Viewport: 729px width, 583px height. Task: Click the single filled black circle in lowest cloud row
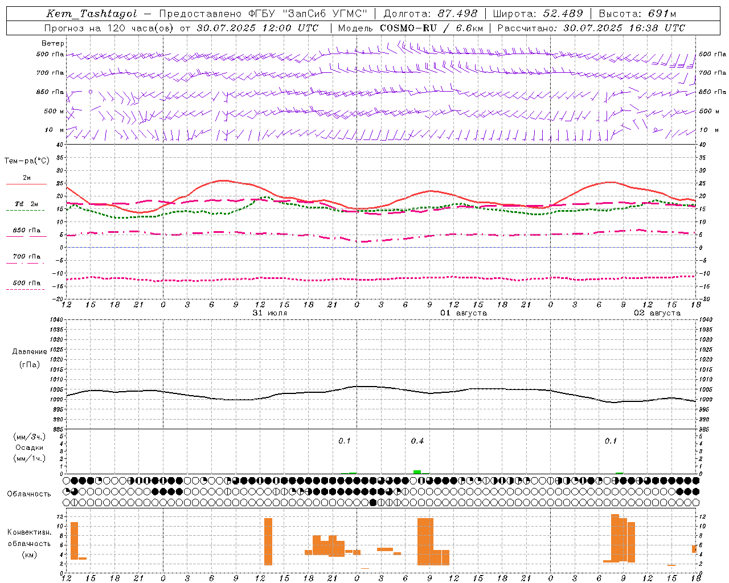click(373, 502)
